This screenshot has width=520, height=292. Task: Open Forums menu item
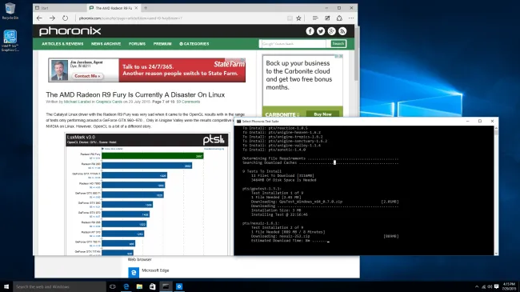coord(137,44)
